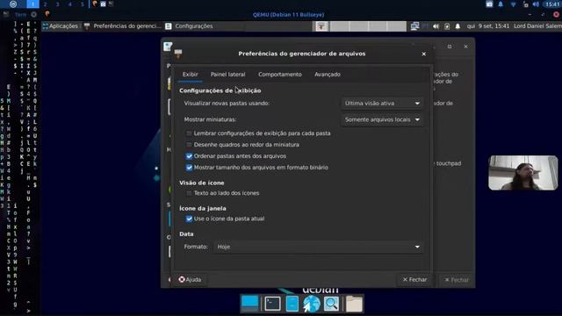
Task: Open the Aplicações menu
Action: (x=61, y=26)
